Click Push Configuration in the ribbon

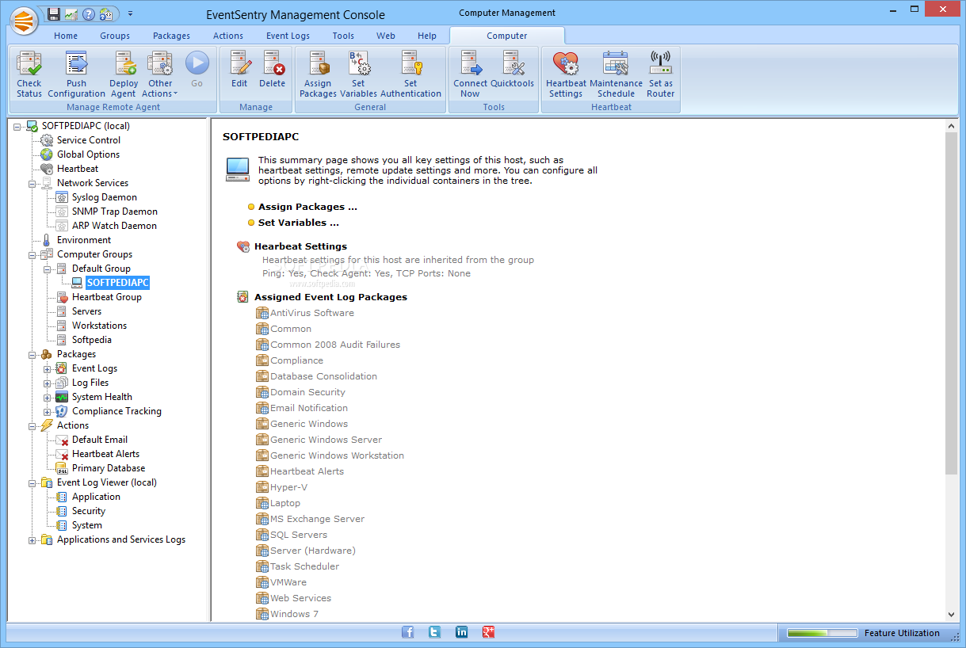click(x=76, y=74)
